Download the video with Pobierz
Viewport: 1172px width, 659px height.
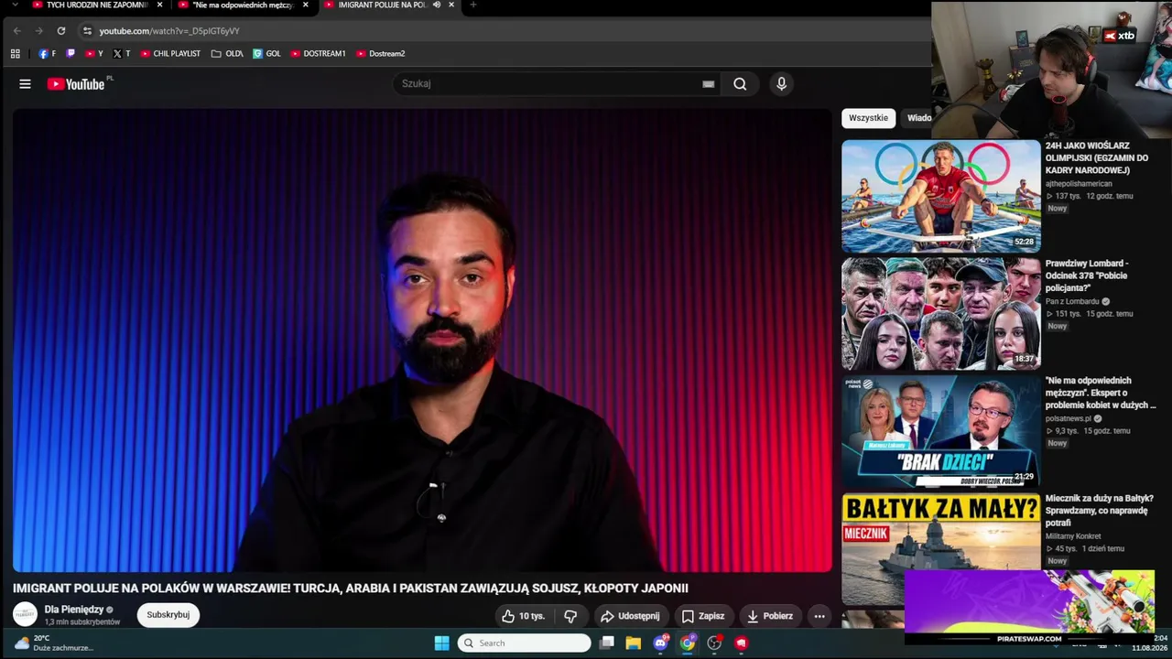[x=770, y=616]
